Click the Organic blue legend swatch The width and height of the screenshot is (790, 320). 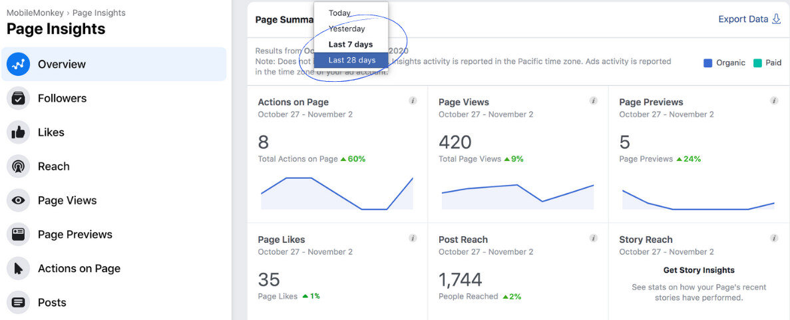[708, 63]
